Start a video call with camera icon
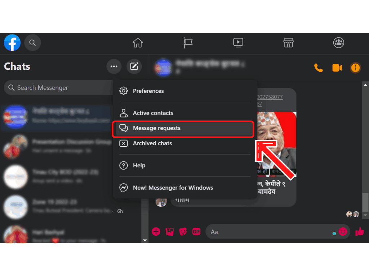This screenshot has height=276, width=369. point(337,68)
